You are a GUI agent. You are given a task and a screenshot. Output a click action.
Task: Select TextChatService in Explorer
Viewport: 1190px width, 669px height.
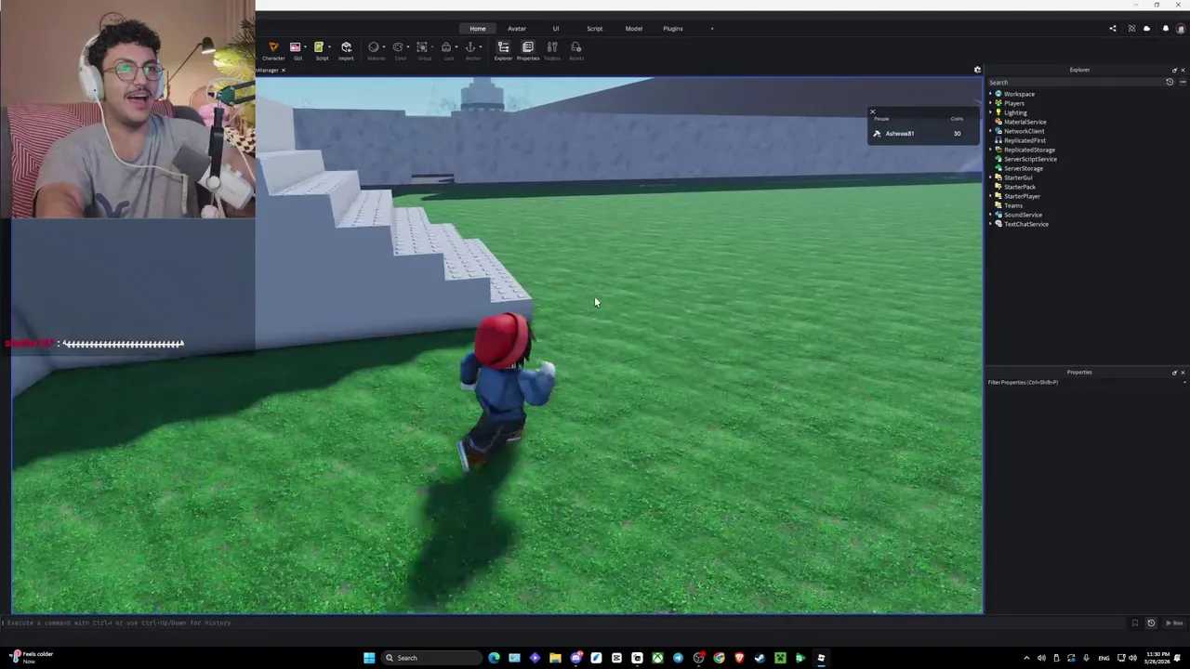(1025, 224)
